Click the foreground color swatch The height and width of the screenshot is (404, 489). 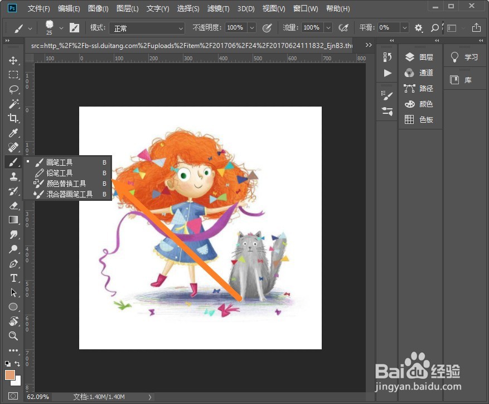coord(9,374)
